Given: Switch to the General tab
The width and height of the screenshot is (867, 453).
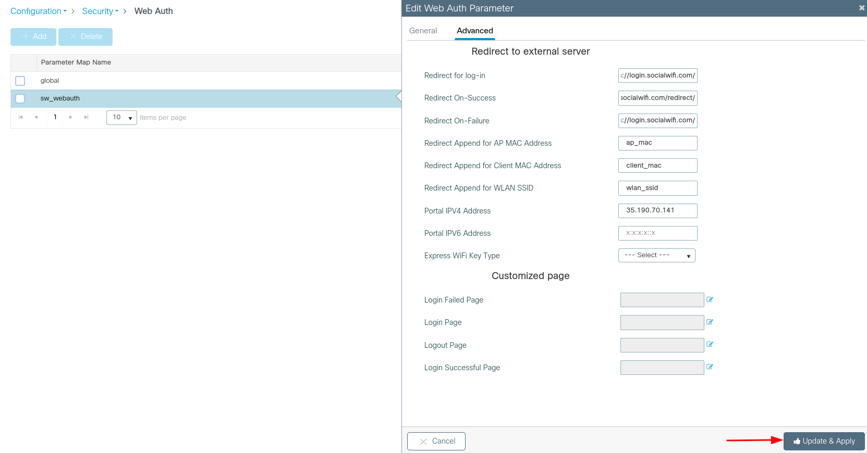Looking at the screenshot, I should click(423, 31).
